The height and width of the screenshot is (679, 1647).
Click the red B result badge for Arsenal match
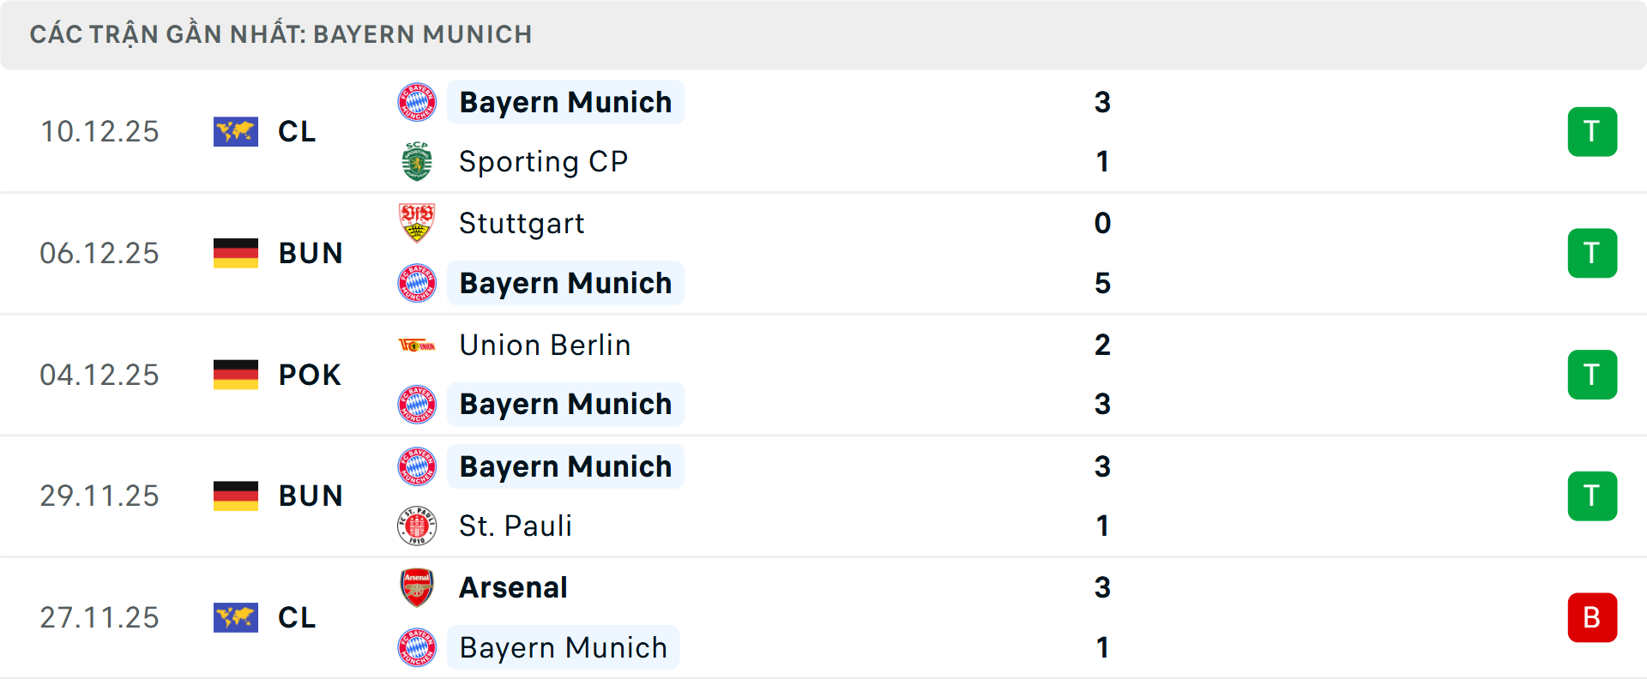[x=1593, y=617]
